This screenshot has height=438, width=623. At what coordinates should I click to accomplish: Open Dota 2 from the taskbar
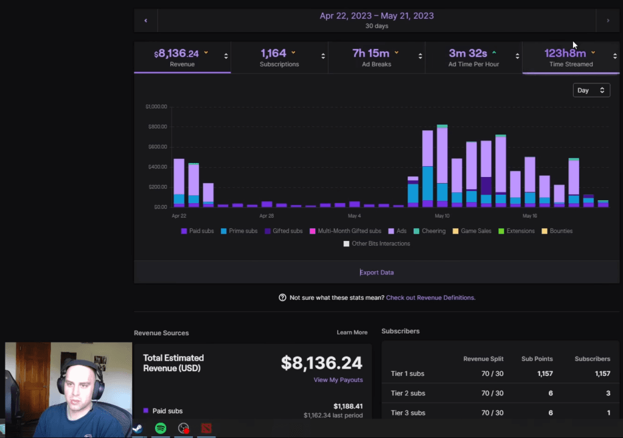point(207,429)
